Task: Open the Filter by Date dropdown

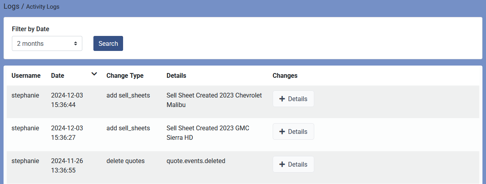Action: click(x=47, y=43)
